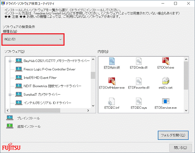Click the green 追加インストール legend icon

[x=10, y=126]
